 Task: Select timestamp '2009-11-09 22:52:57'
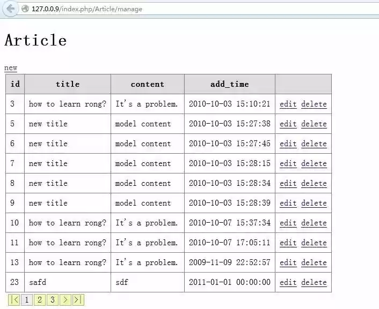click(230, 262)
